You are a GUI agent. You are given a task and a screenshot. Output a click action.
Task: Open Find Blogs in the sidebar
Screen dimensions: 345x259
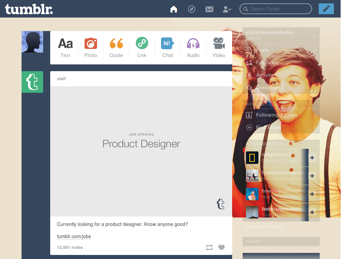(x=281, y=127)
